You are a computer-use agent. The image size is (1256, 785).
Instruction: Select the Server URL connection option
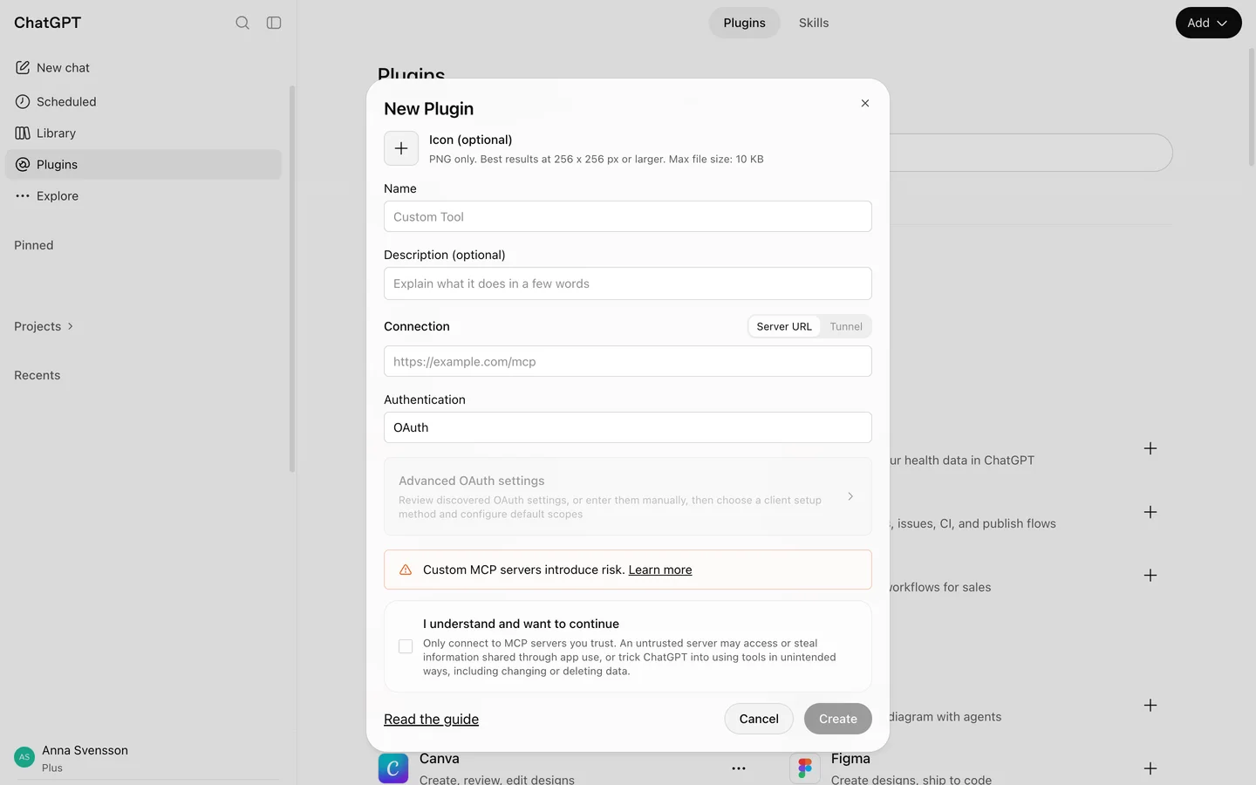click(784, 326)
